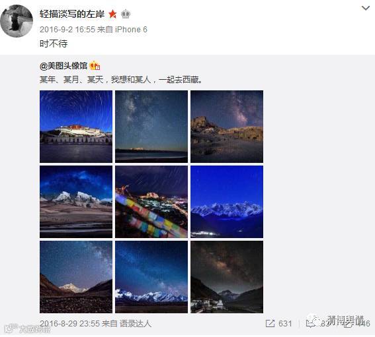Open the prayer flags city night photo
Viewport: 375px width, 337px height.
pos(151,202)
